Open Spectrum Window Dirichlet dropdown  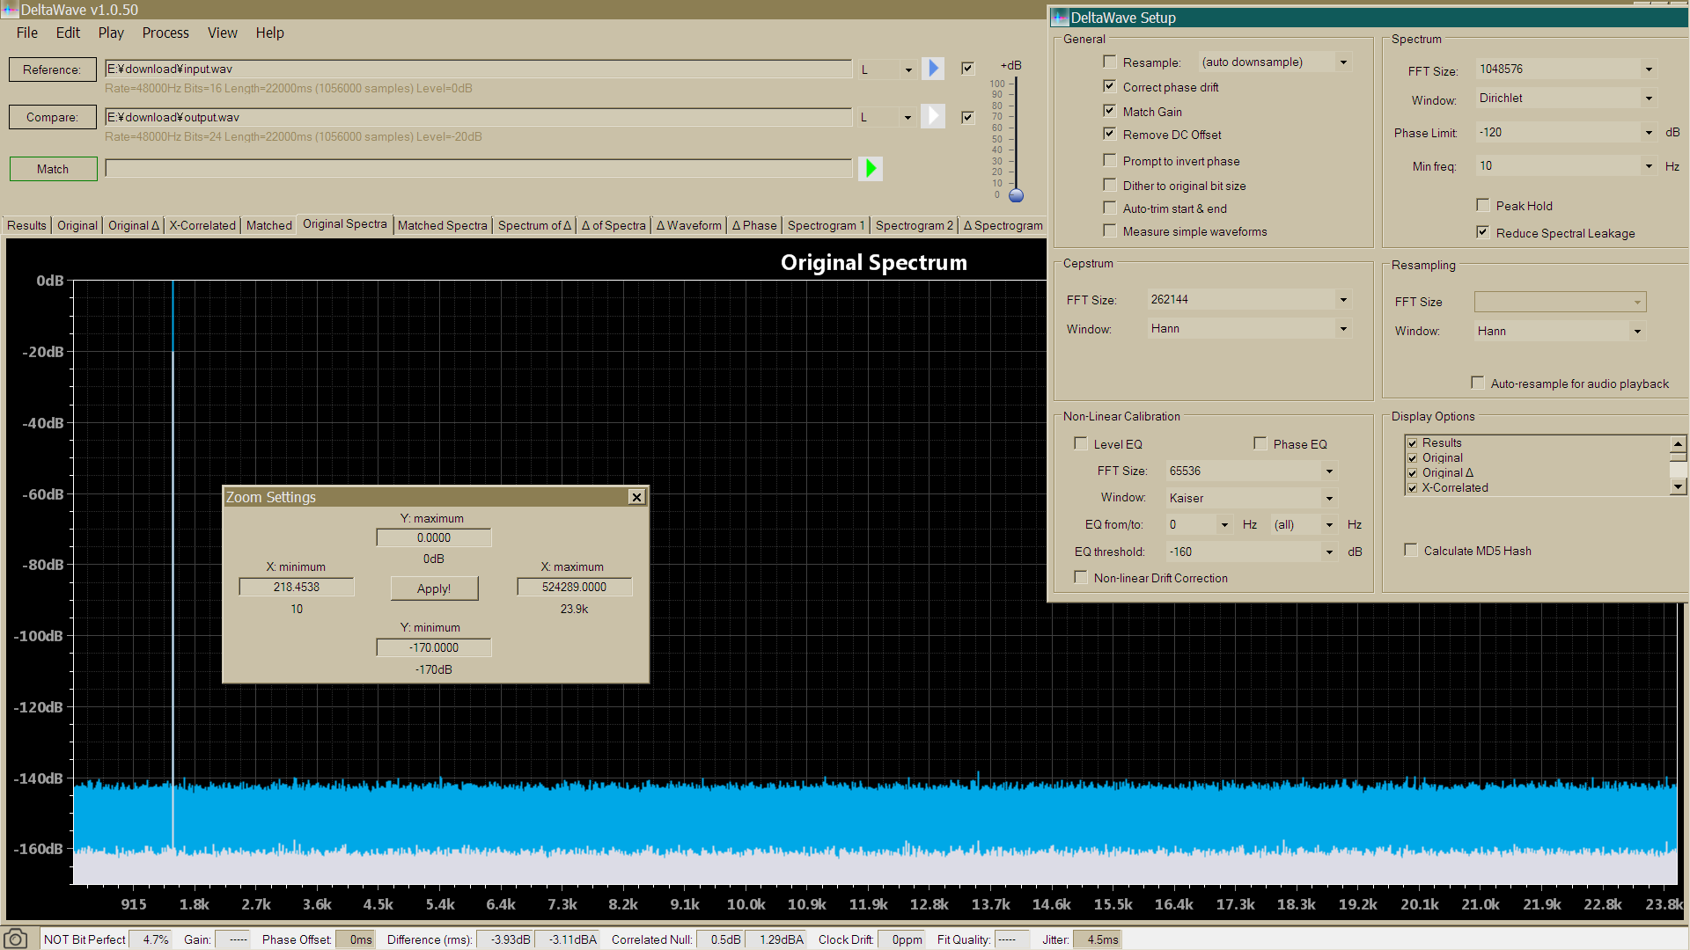[x=1649, y=98]
